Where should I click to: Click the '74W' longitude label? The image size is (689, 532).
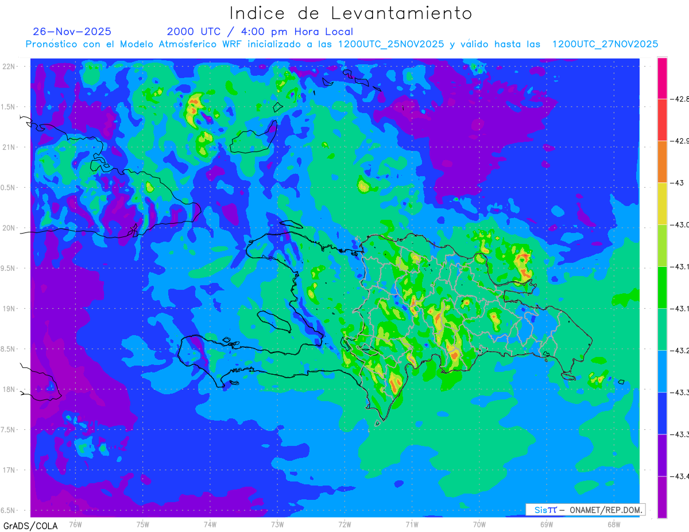(x=210, y=525)
